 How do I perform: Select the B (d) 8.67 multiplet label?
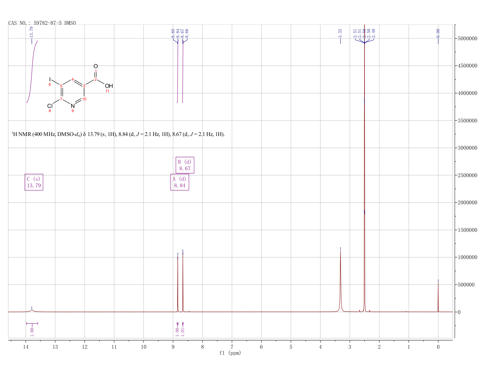[x=185, y=165]
